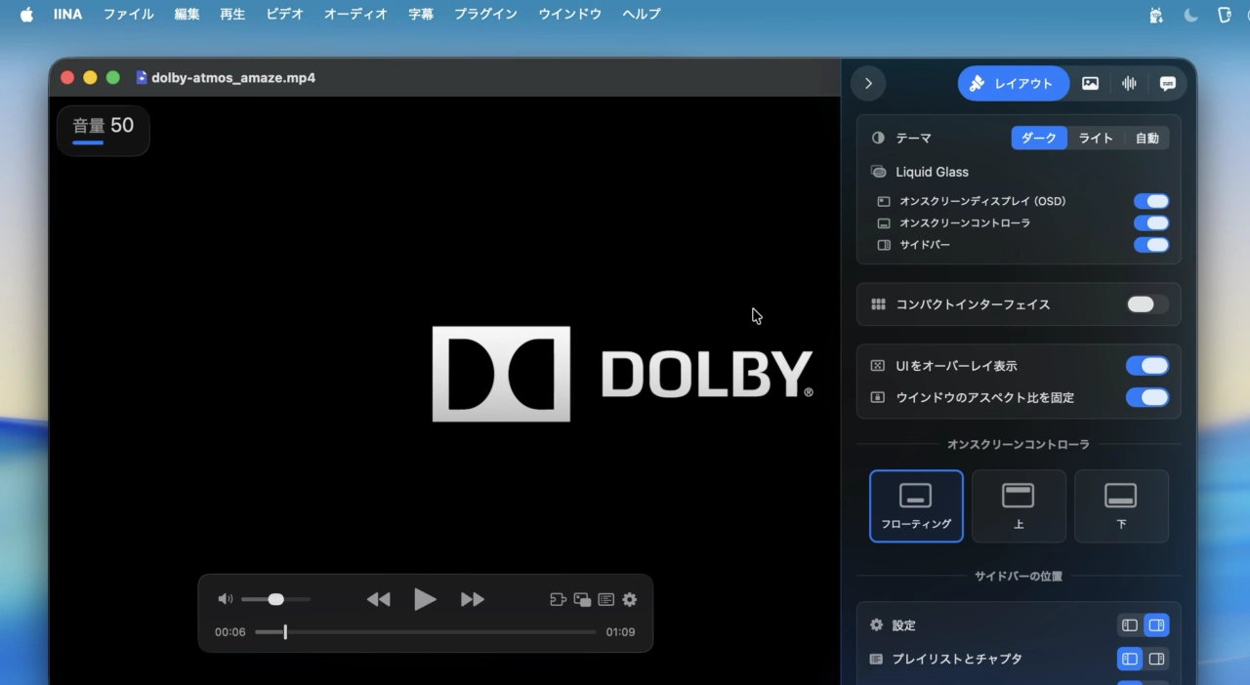Click the file icon beside the window title
1250x685 pixels.
(142, 78)
